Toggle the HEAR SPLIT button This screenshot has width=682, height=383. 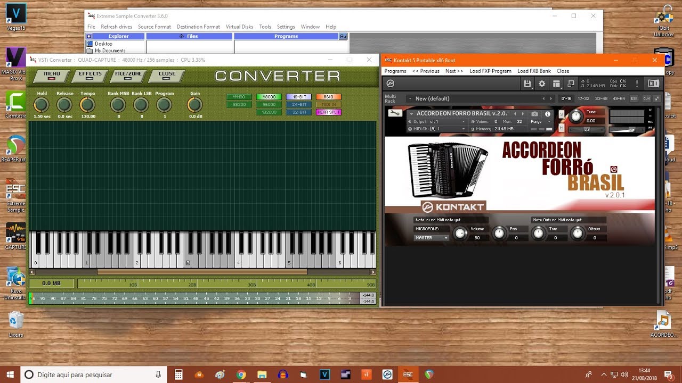coord(328,112)
